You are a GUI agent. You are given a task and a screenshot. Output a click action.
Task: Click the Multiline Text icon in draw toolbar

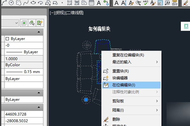click(99, 3)
